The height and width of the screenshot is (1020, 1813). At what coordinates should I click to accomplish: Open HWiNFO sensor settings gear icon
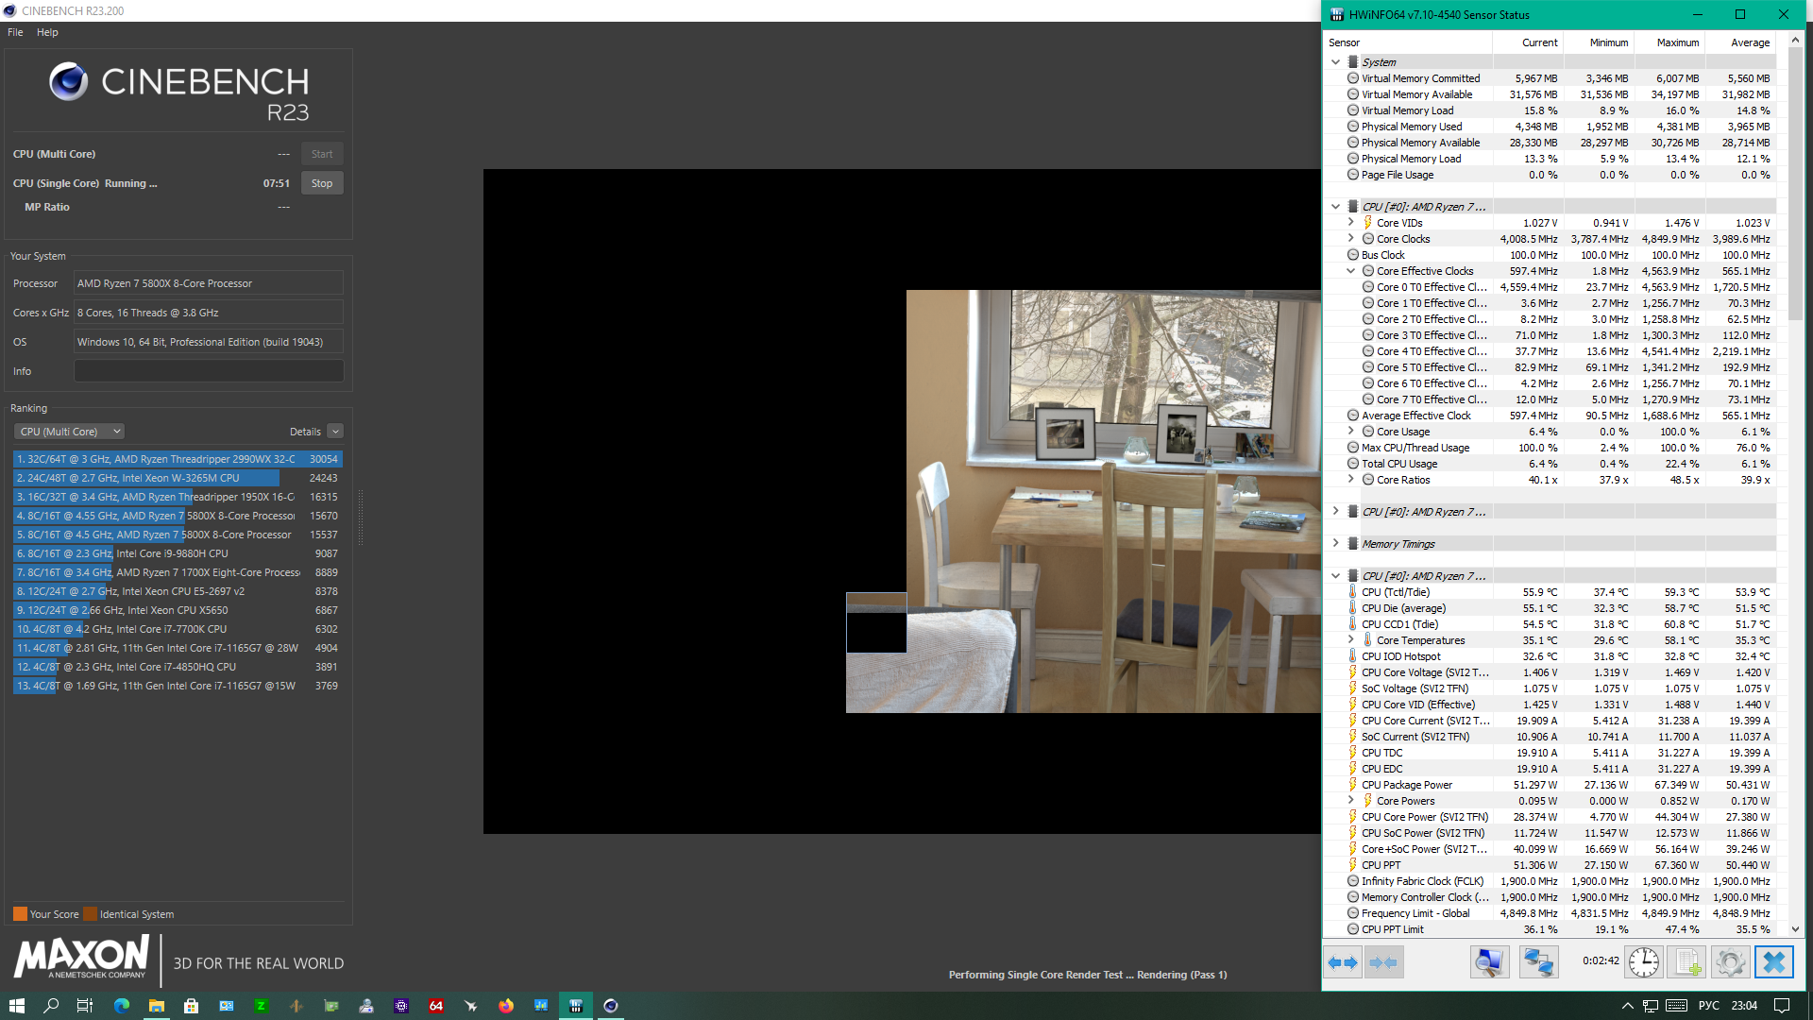coord(1730,962)
